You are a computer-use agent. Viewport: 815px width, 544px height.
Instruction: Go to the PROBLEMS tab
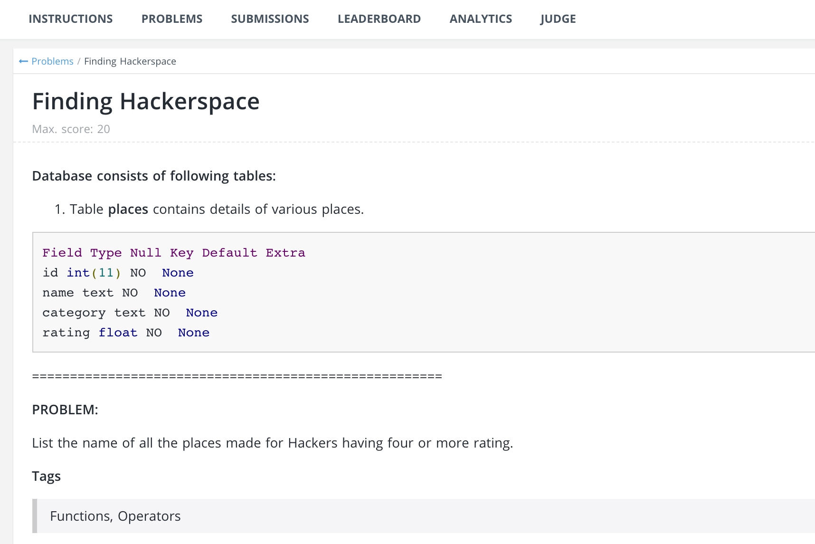pos(172,19)
